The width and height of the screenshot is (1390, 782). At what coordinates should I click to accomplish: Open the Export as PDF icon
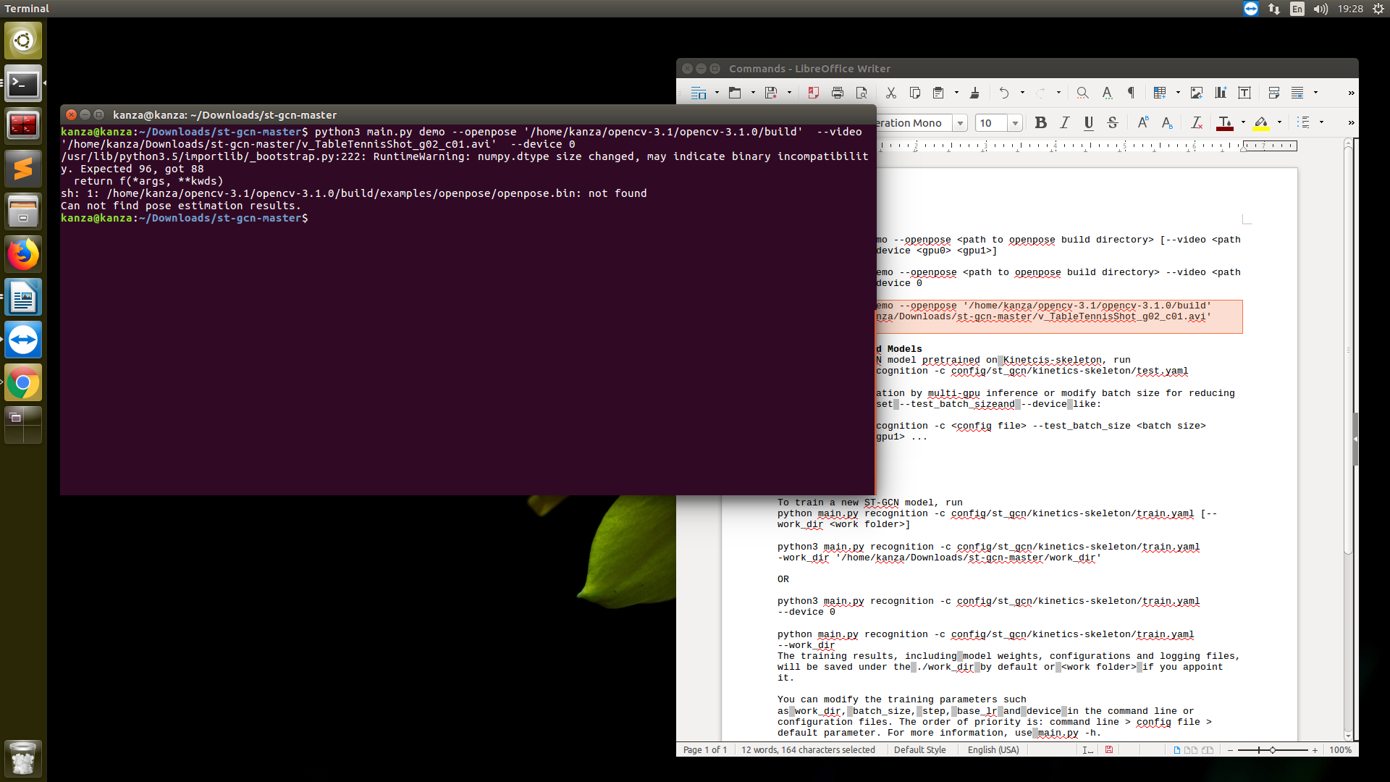click(x=813, y=93)
